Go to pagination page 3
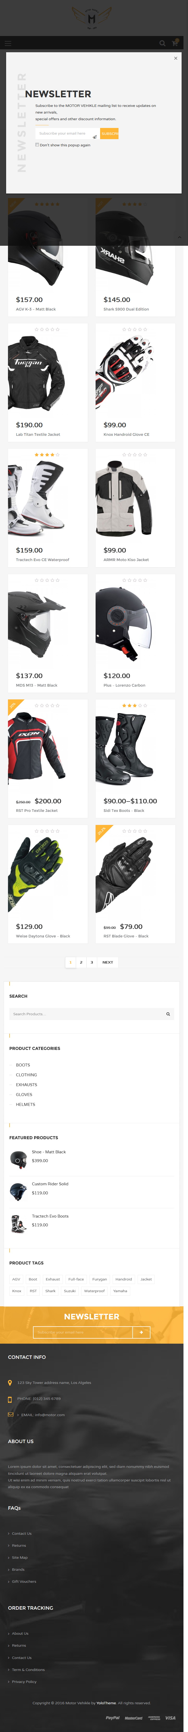The height and width of the screenshot is (1732, 188). tap(92, 962)
